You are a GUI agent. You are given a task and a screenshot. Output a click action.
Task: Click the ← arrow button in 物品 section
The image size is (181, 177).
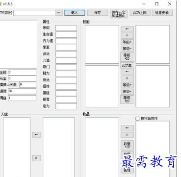[127, 128]
